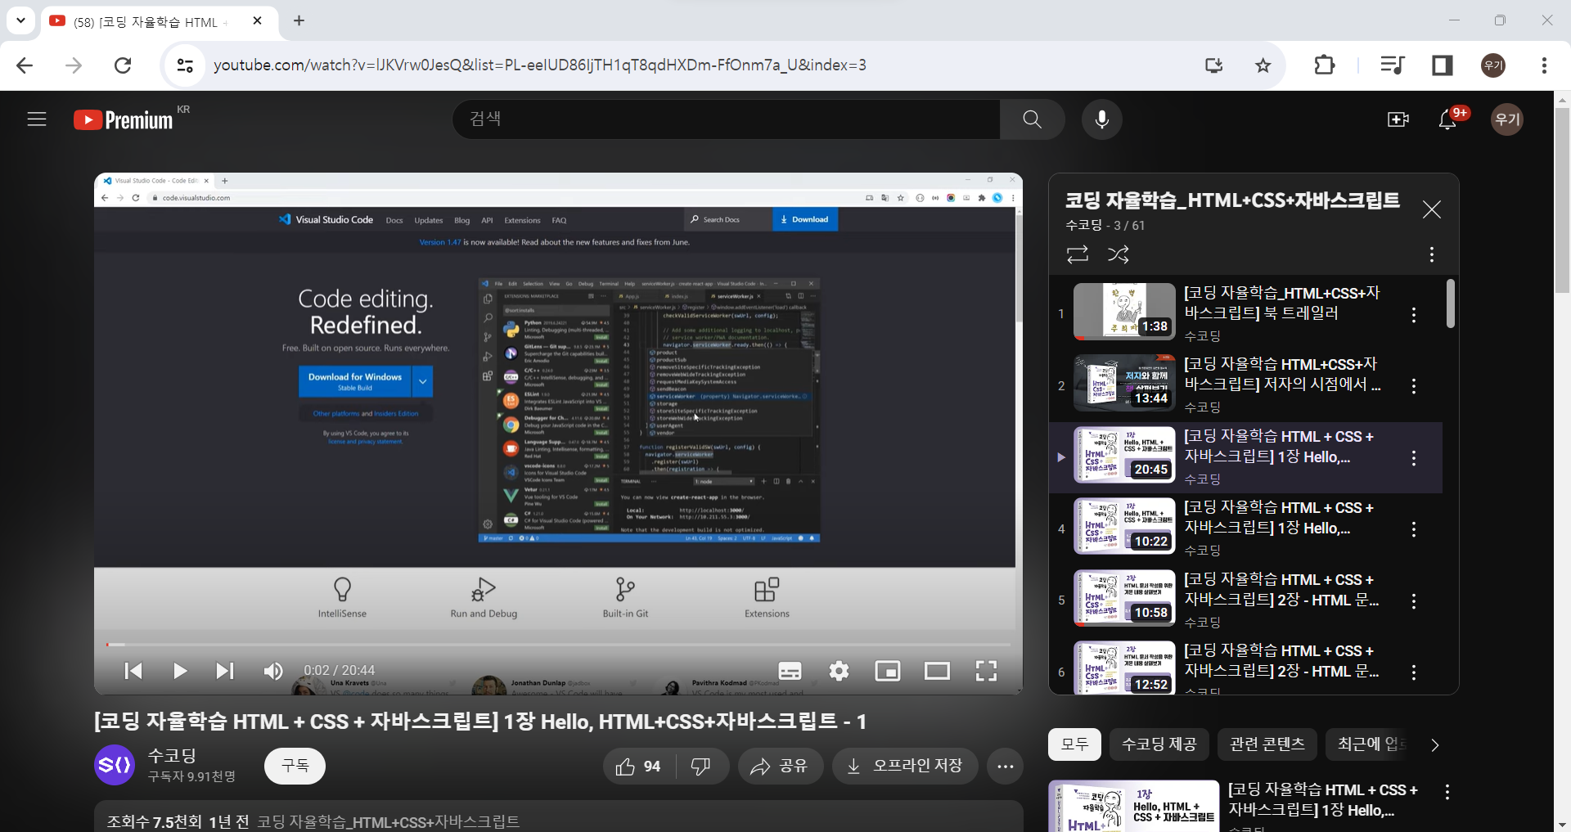The image size is (1571, 832).
Task: Open options for playlist video 5
Action: point(1414,601)
